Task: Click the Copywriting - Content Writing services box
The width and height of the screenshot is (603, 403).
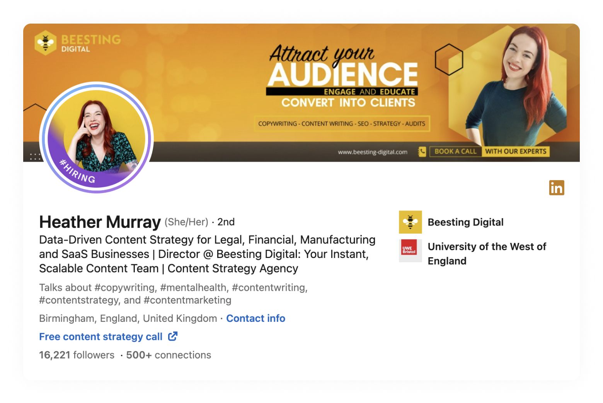Action: pos(342,124)
